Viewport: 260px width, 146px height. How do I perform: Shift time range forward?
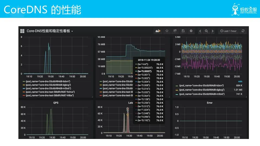point(213,31)
